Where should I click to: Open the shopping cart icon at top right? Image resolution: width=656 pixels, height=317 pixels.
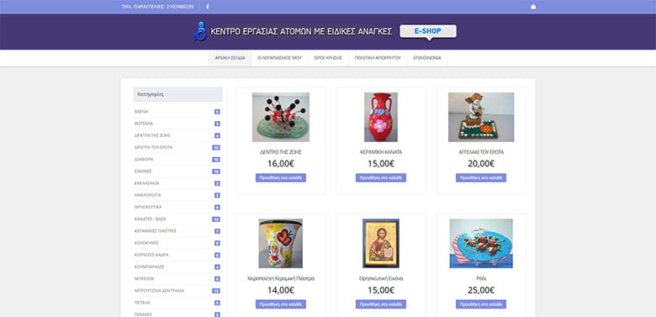(x=533, y=7)
